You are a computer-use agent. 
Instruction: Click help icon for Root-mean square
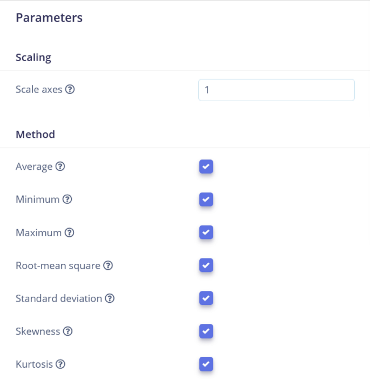[108, 265]
